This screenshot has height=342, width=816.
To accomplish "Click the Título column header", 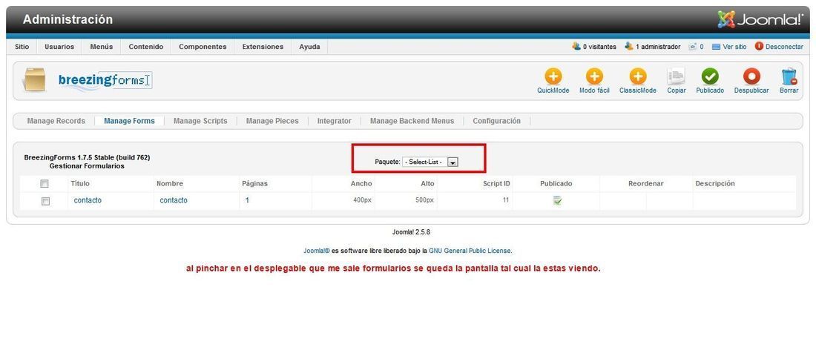I will 80,184.
